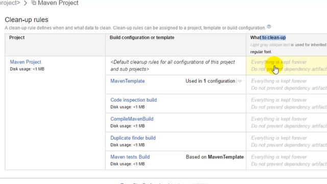The image size is (327, 184).
Task: Click the 'What to clean-up' column header
Action: coord(268,37)
